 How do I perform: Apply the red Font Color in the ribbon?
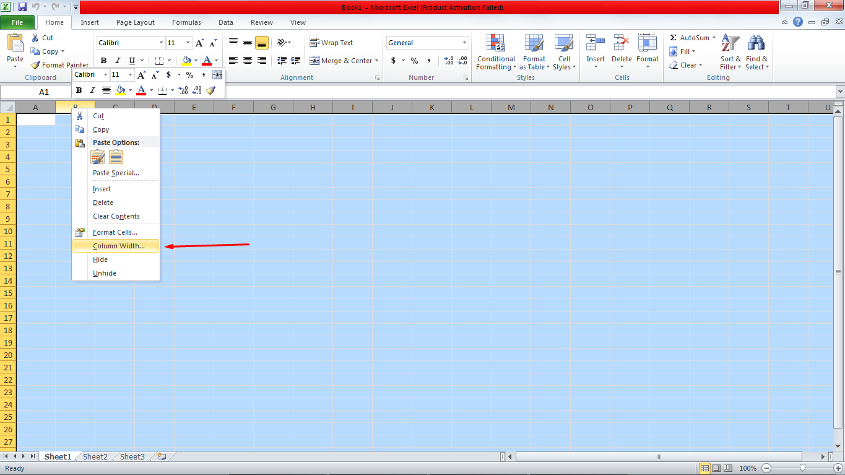pyautogui.click(x=207, y=61)
